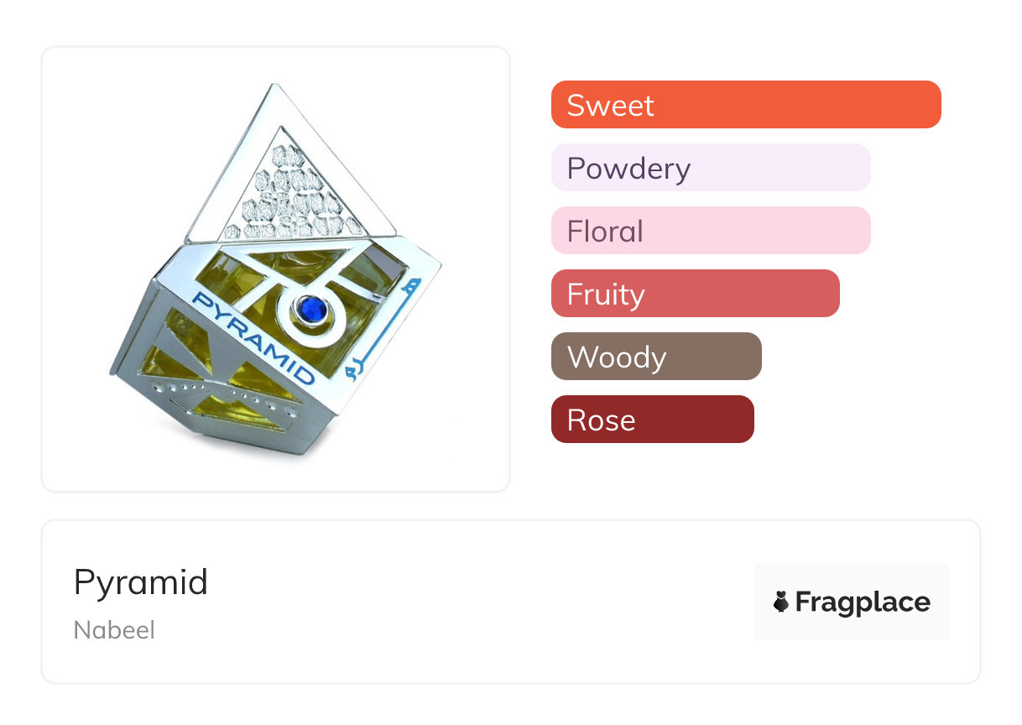The image size is (1022, 725).
Task: Click the crystal cluster inside the triangular cap
Action: [x=292, y=195]
